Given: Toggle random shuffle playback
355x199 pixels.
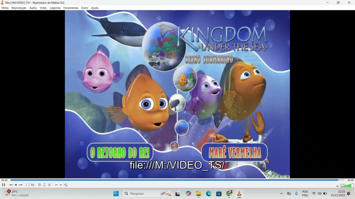Looking at the screenshot, I should pyautogui.click(x=49, y=185).
